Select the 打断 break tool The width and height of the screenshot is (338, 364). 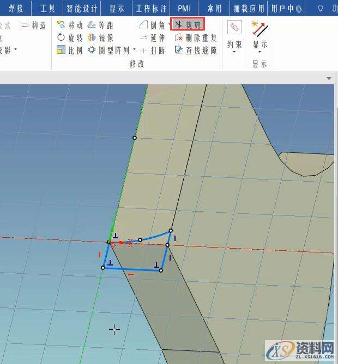[152, 51]
